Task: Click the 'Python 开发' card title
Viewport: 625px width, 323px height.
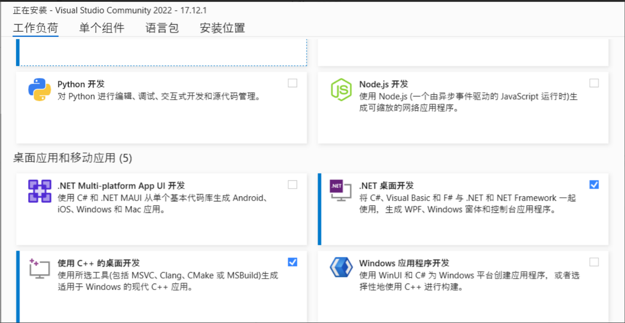Action: 81,84
